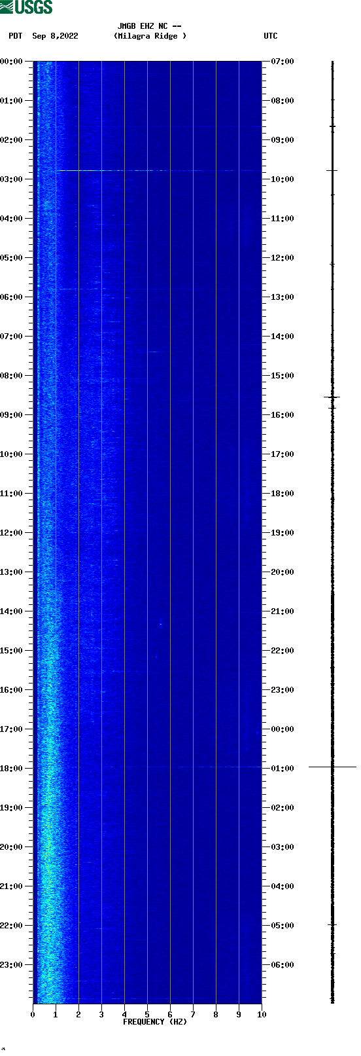Viewport: 361px width, 1056px height.
Task: Click the '10:00' UTC time label
Action: click(283, 179)
